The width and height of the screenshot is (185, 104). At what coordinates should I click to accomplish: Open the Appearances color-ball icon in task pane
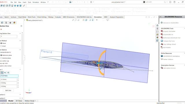(157, 38)
